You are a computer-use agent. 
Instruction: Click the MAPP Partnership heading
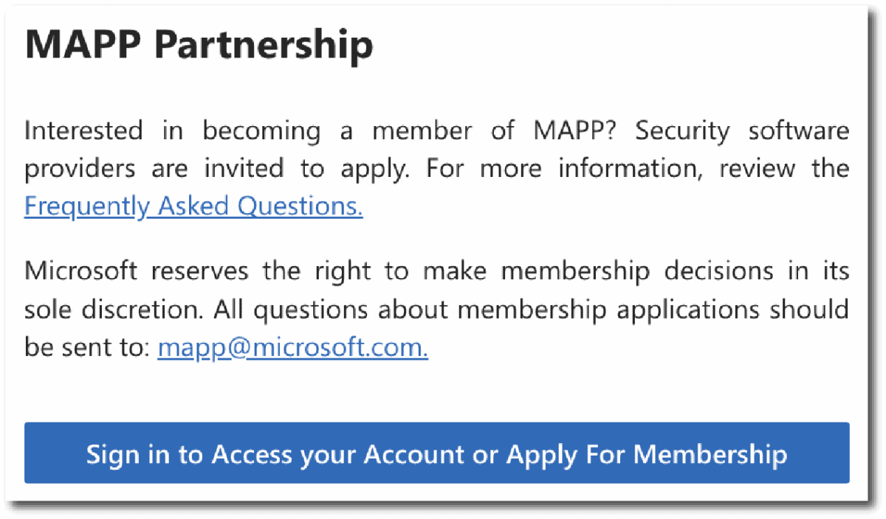click(199, 45)
